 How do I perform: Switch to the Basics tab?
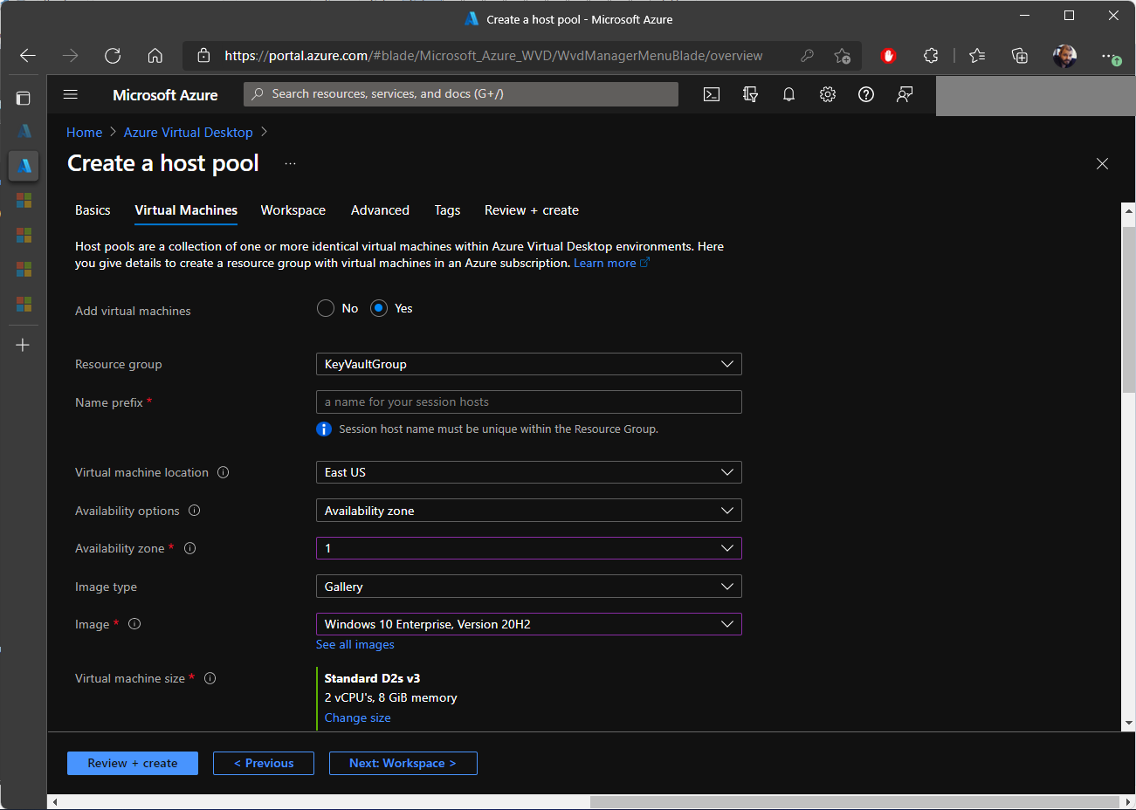point(93,210)
